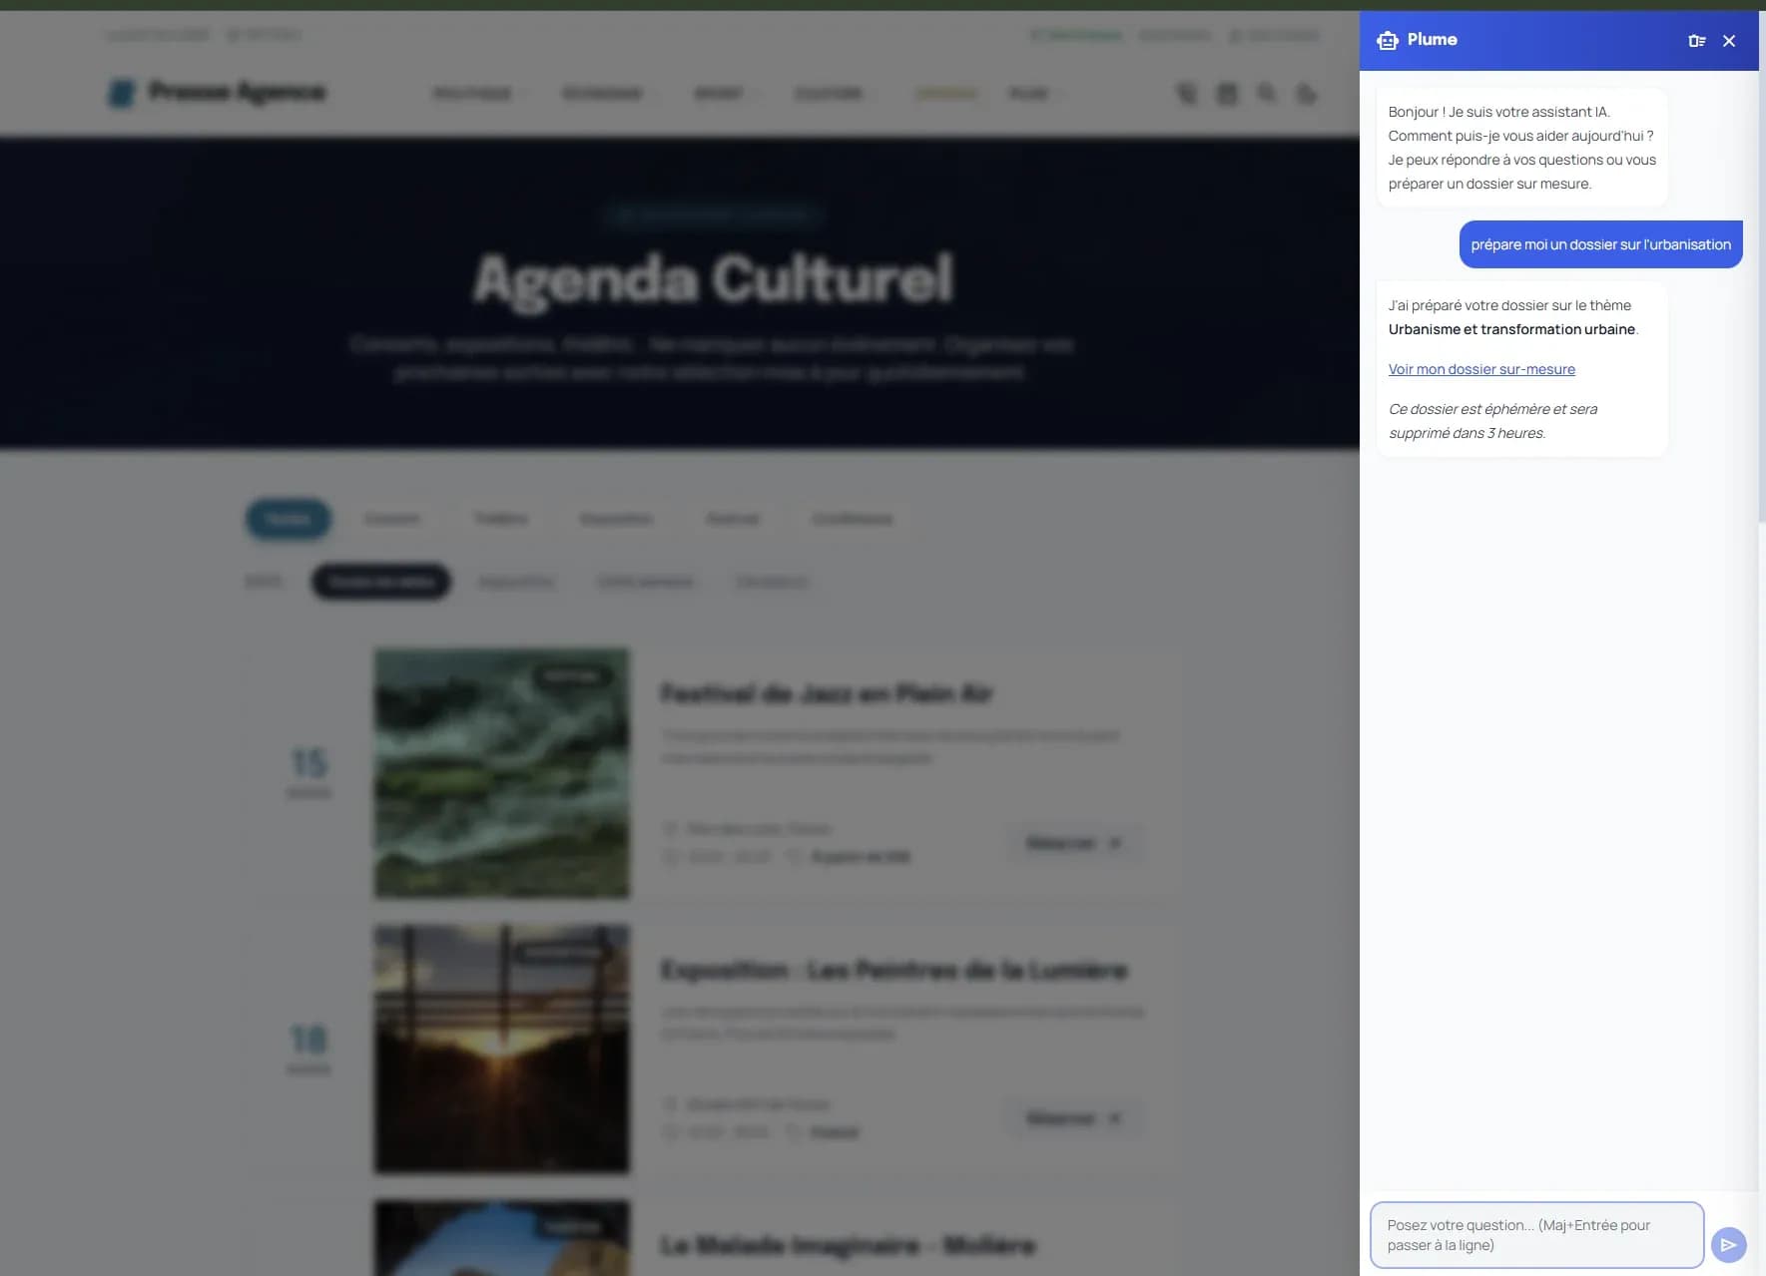Screen dimensions: 1766x1276
Task: Click the reserve button in Festival de Jazz card
Action: click(1073, 843)
